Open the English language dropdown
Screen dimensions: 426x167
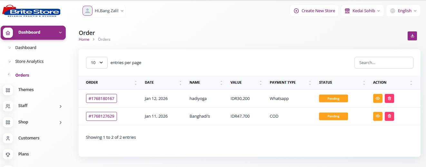(403, 11)
